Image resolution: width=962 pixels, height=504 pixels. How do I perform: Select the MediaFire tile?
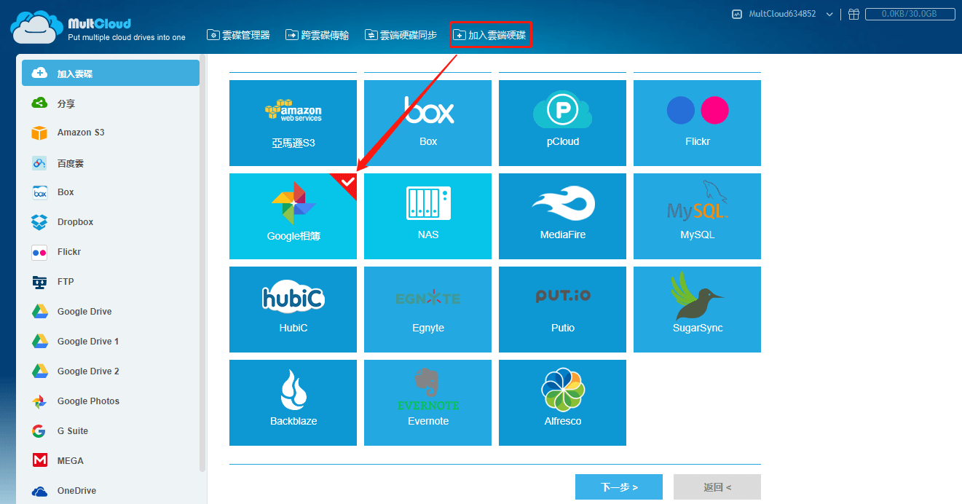pos(562,216)
